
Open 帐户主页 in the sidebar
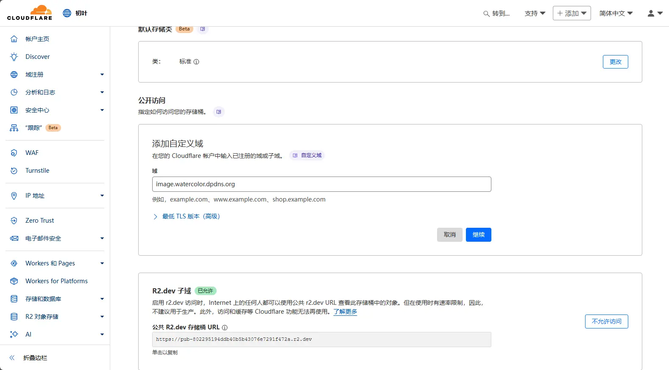pyautogui.click(x=37, y=39)
